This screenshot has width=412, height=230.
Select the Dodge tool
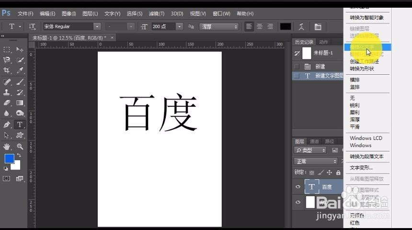[x=20, y=113]
